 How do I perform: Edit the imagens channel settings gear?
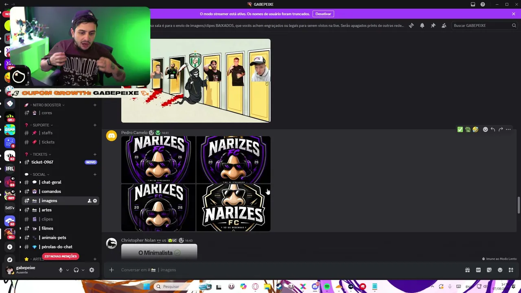pyautogui.click(x=95, y=201)
